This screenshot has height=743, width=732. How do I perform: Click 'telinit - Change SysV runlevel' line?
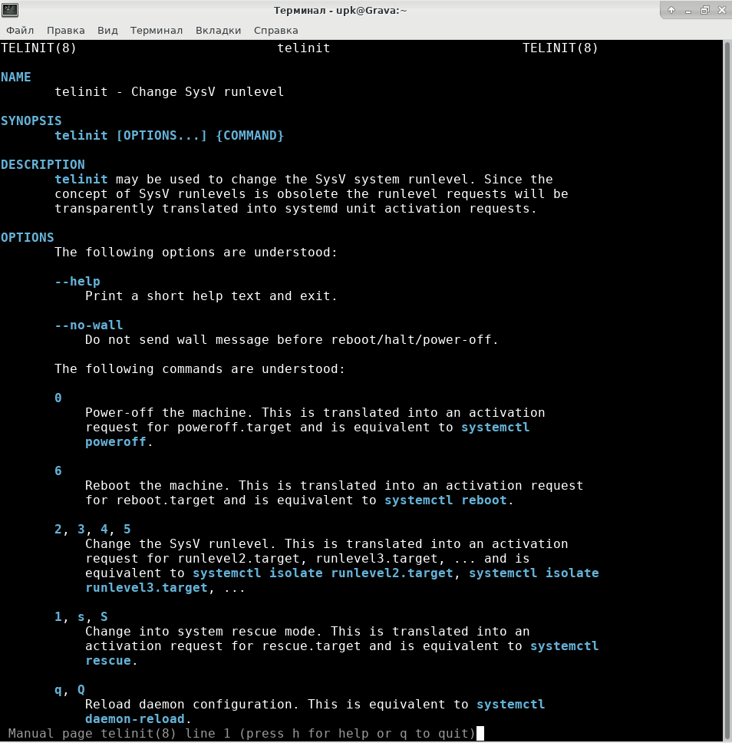[x=169, y=92]
